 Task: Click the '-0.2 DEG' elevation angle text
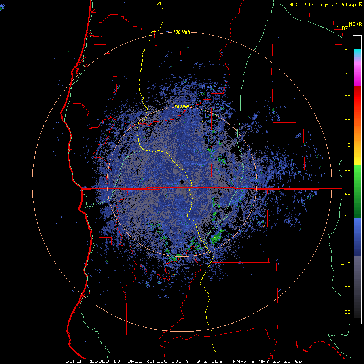point(207,361)
